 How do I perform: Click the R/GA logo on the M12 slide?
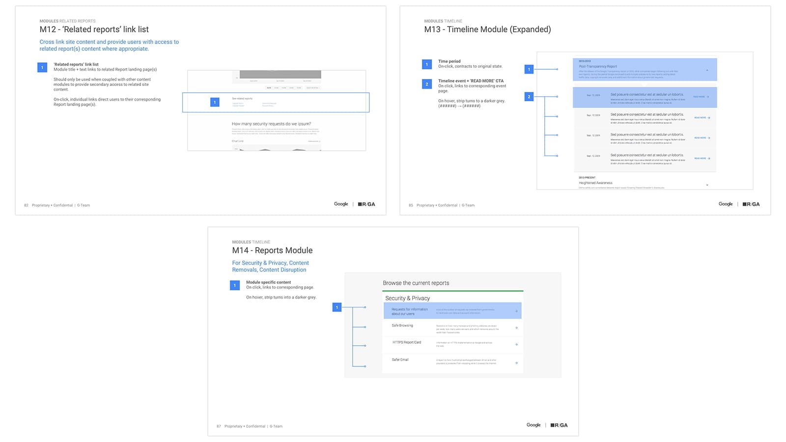[x=366, y=204]
